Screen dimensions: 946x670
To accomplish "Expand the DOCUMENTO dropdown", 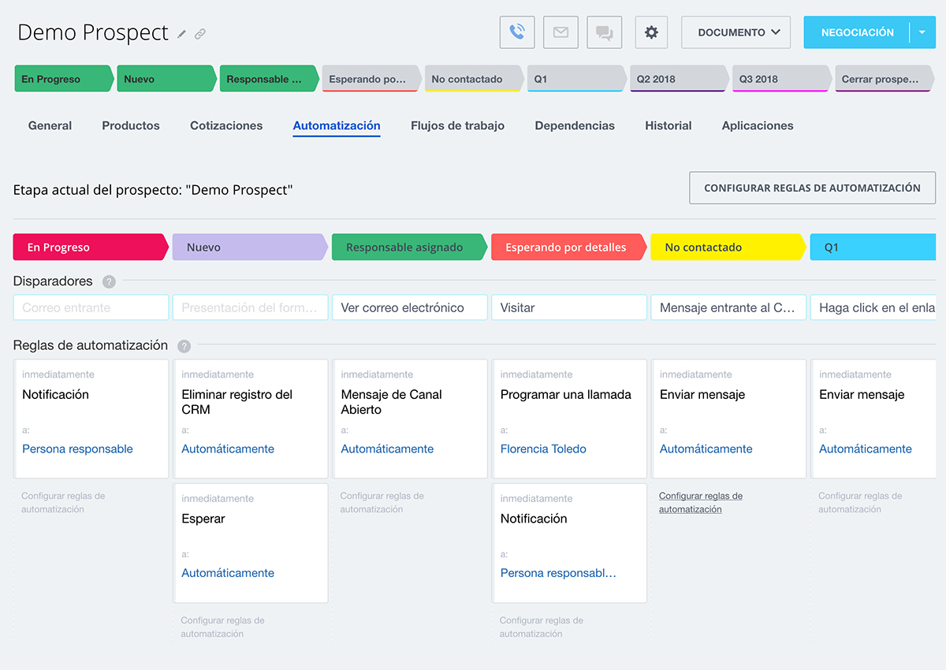I will [x=736, y=32].
